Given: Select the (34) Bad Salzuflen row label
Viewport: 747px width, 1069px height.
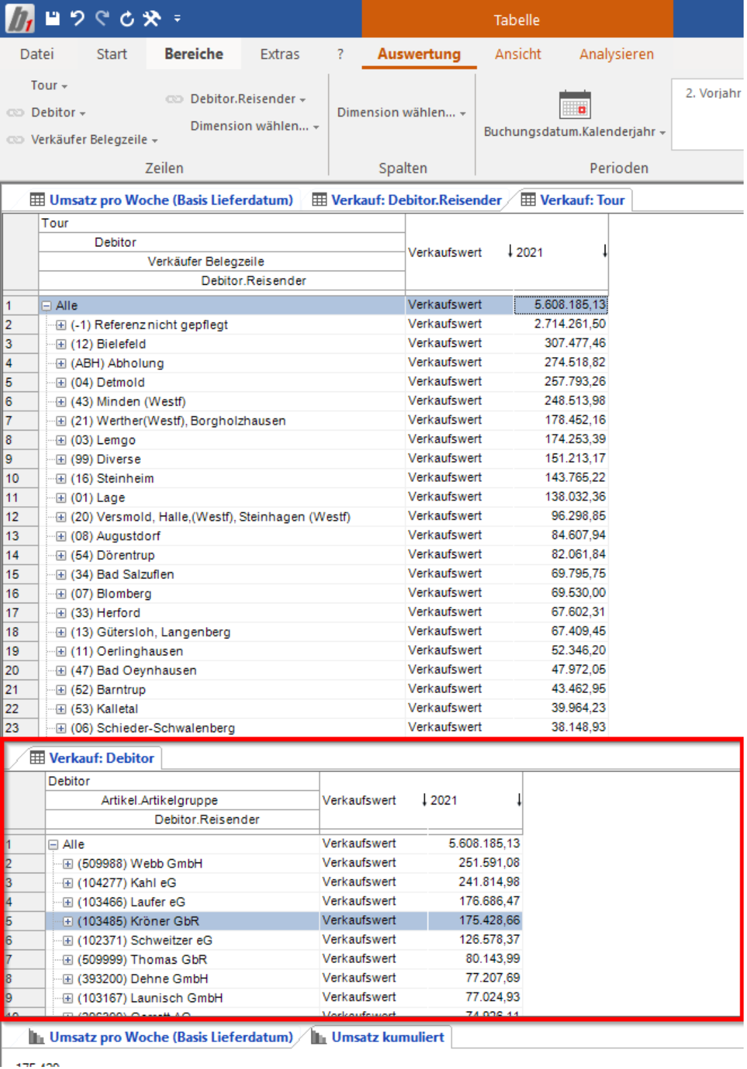Looking at the screenshot, I should tap(122, 574).
